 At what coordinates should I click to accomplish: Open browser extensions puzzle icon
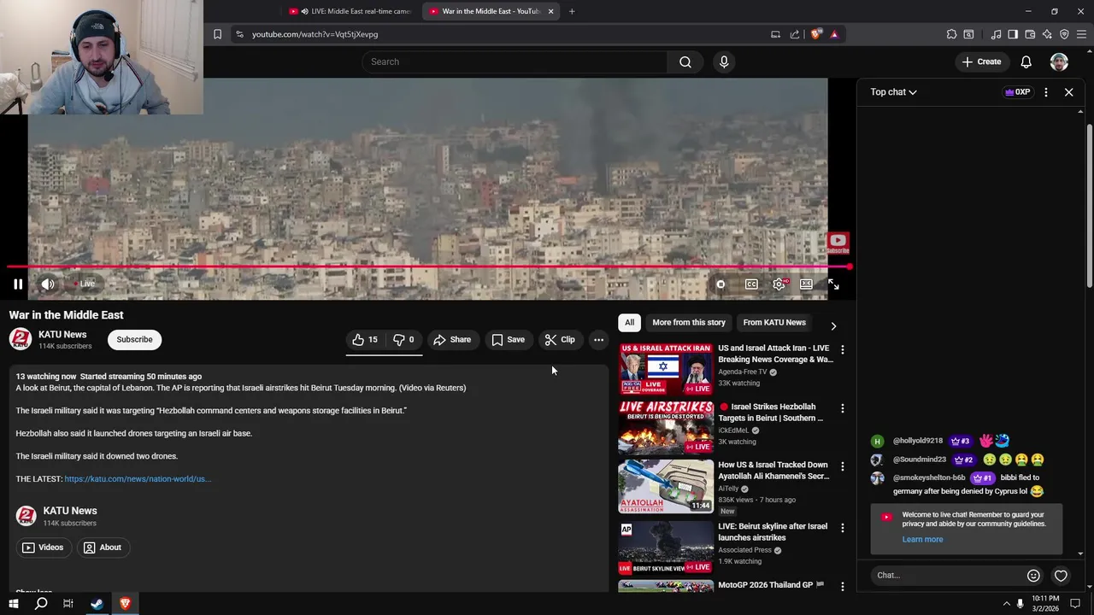951,34
